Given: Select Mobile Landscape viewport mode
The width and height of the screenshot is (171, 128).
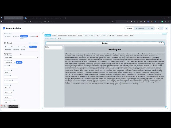Looking at the screenshot, I should (62, 35).
